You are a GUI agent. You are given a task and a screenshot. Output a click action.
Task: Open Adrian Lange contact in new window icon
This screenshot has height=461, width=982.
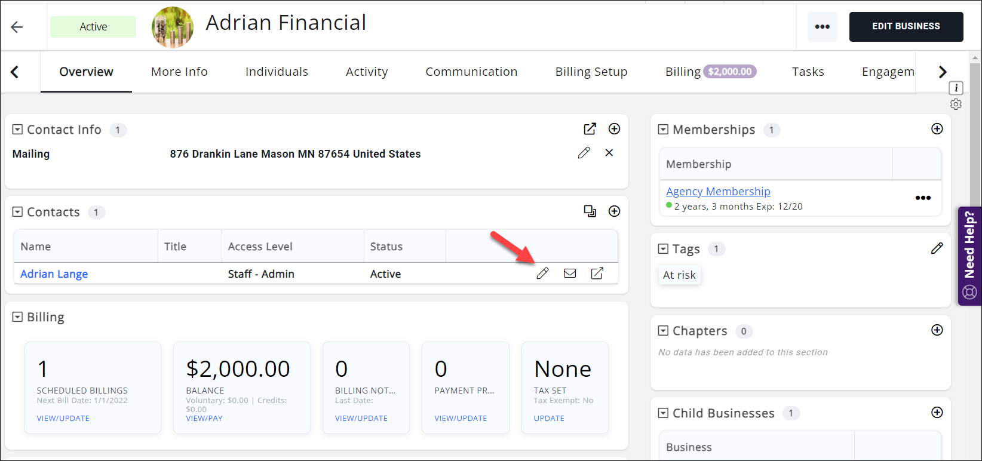(597, 273)
